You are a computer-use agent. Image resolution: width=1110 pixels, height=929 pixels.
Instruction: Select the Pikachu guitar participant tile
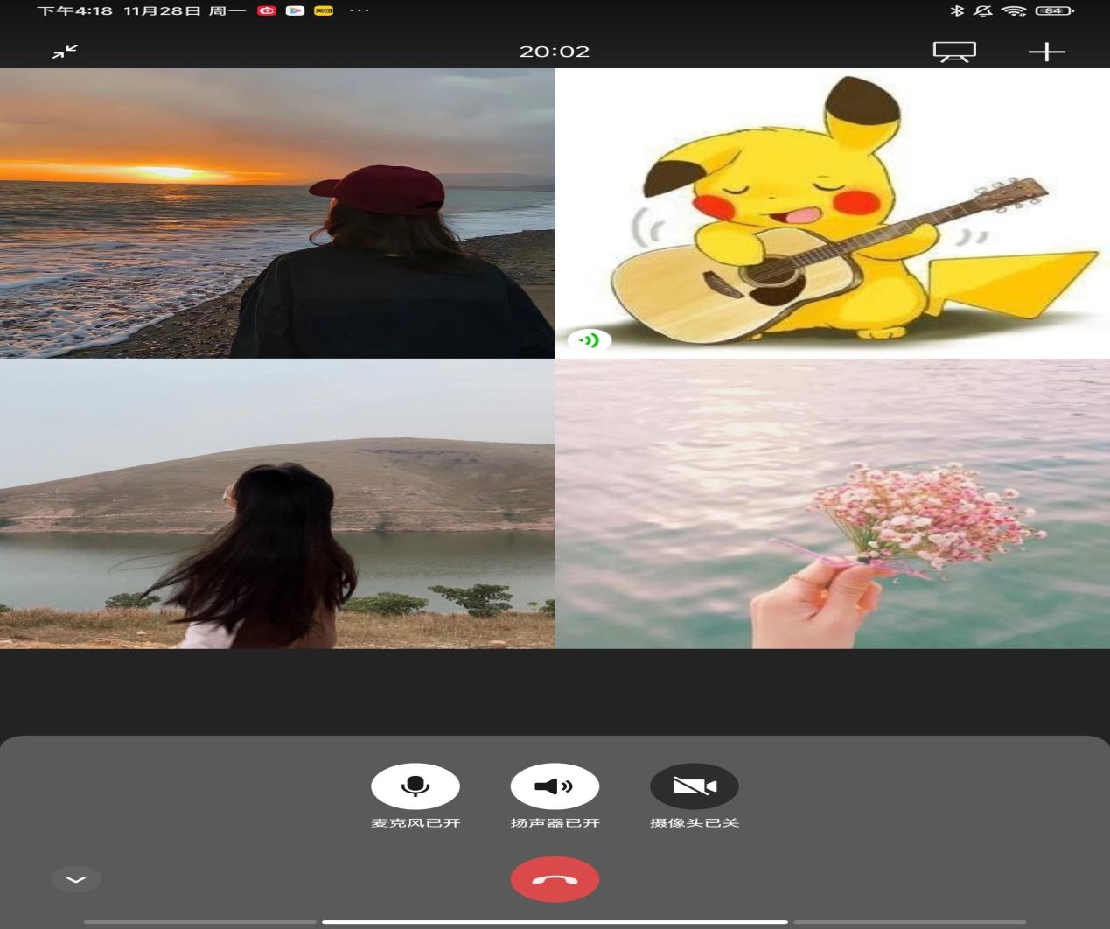833,213
